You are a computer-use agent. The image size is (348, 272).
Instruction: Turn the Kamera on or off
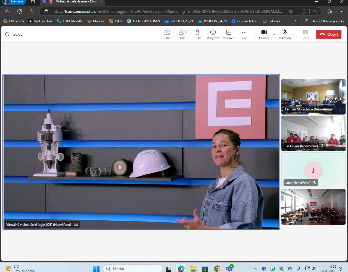(264, 34)
